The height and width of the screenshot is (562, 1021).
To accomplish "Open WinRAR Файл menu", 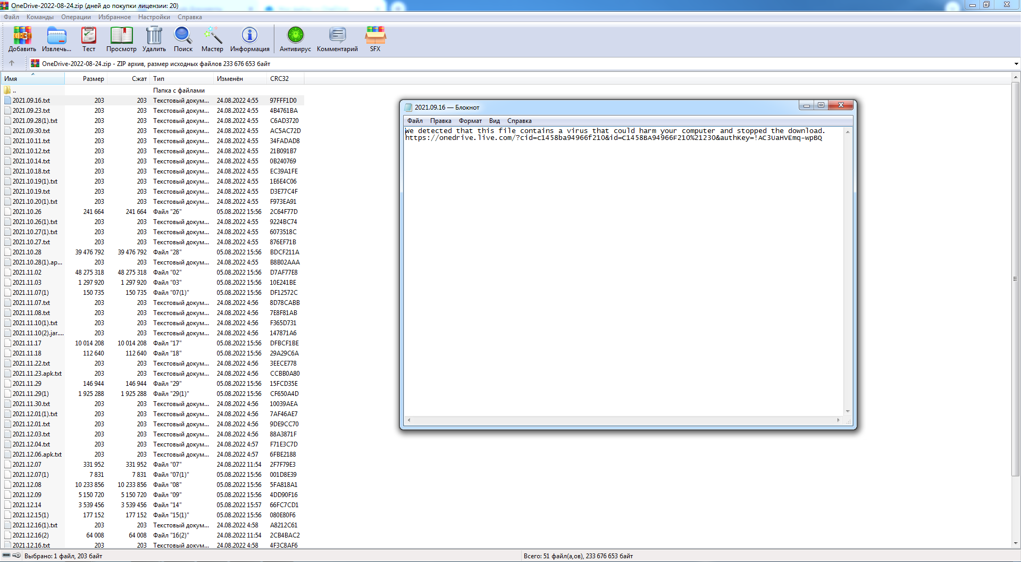I will tap(11, 17).
